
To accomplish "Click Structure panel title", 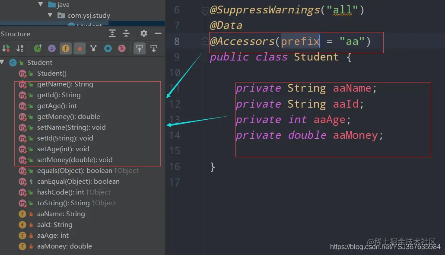I will click(15, 34).
